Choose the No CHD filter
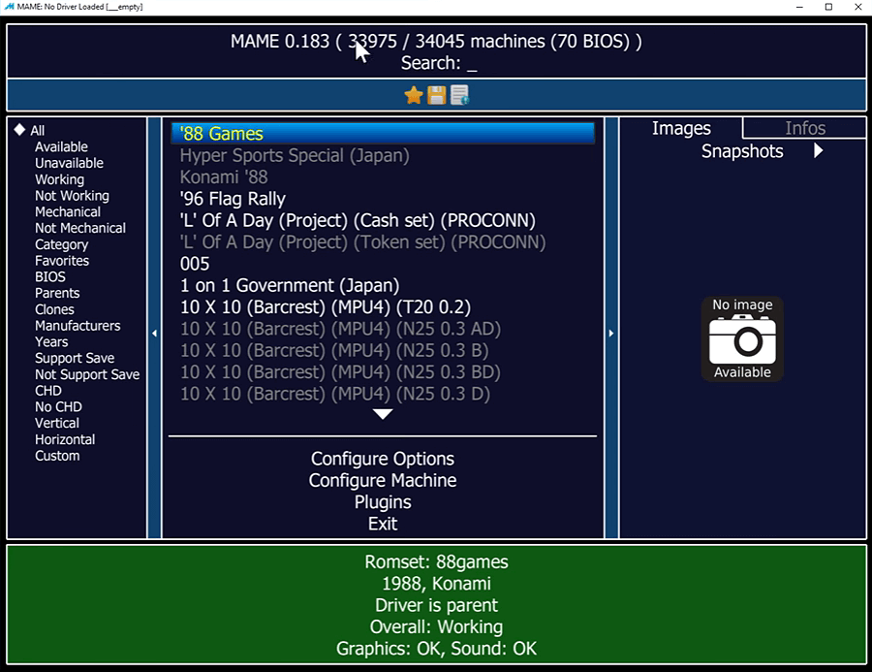872x672 pixels. click(x=58, y=407)
